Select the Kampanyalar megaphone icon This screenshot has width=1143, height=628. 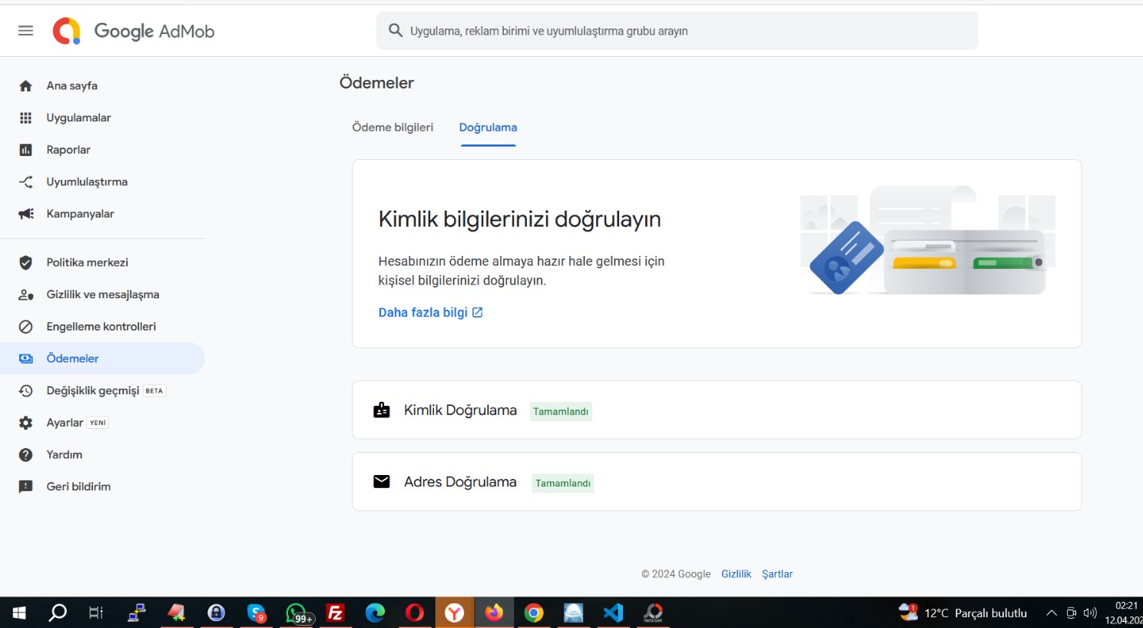(25, 214)
